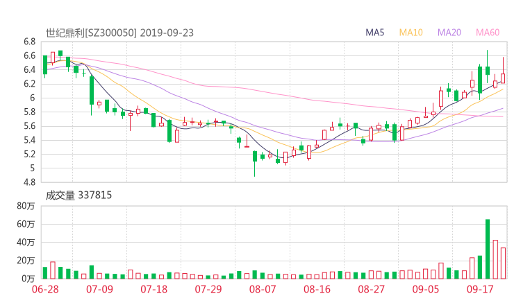Choose the 09-17 date axis label
The width and height of the screenshot is (514, 305).
tap(480, 290)
